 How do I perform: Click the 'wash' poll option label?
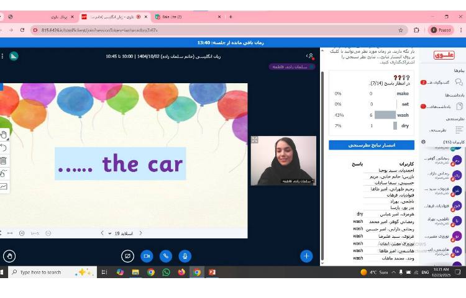403,115
